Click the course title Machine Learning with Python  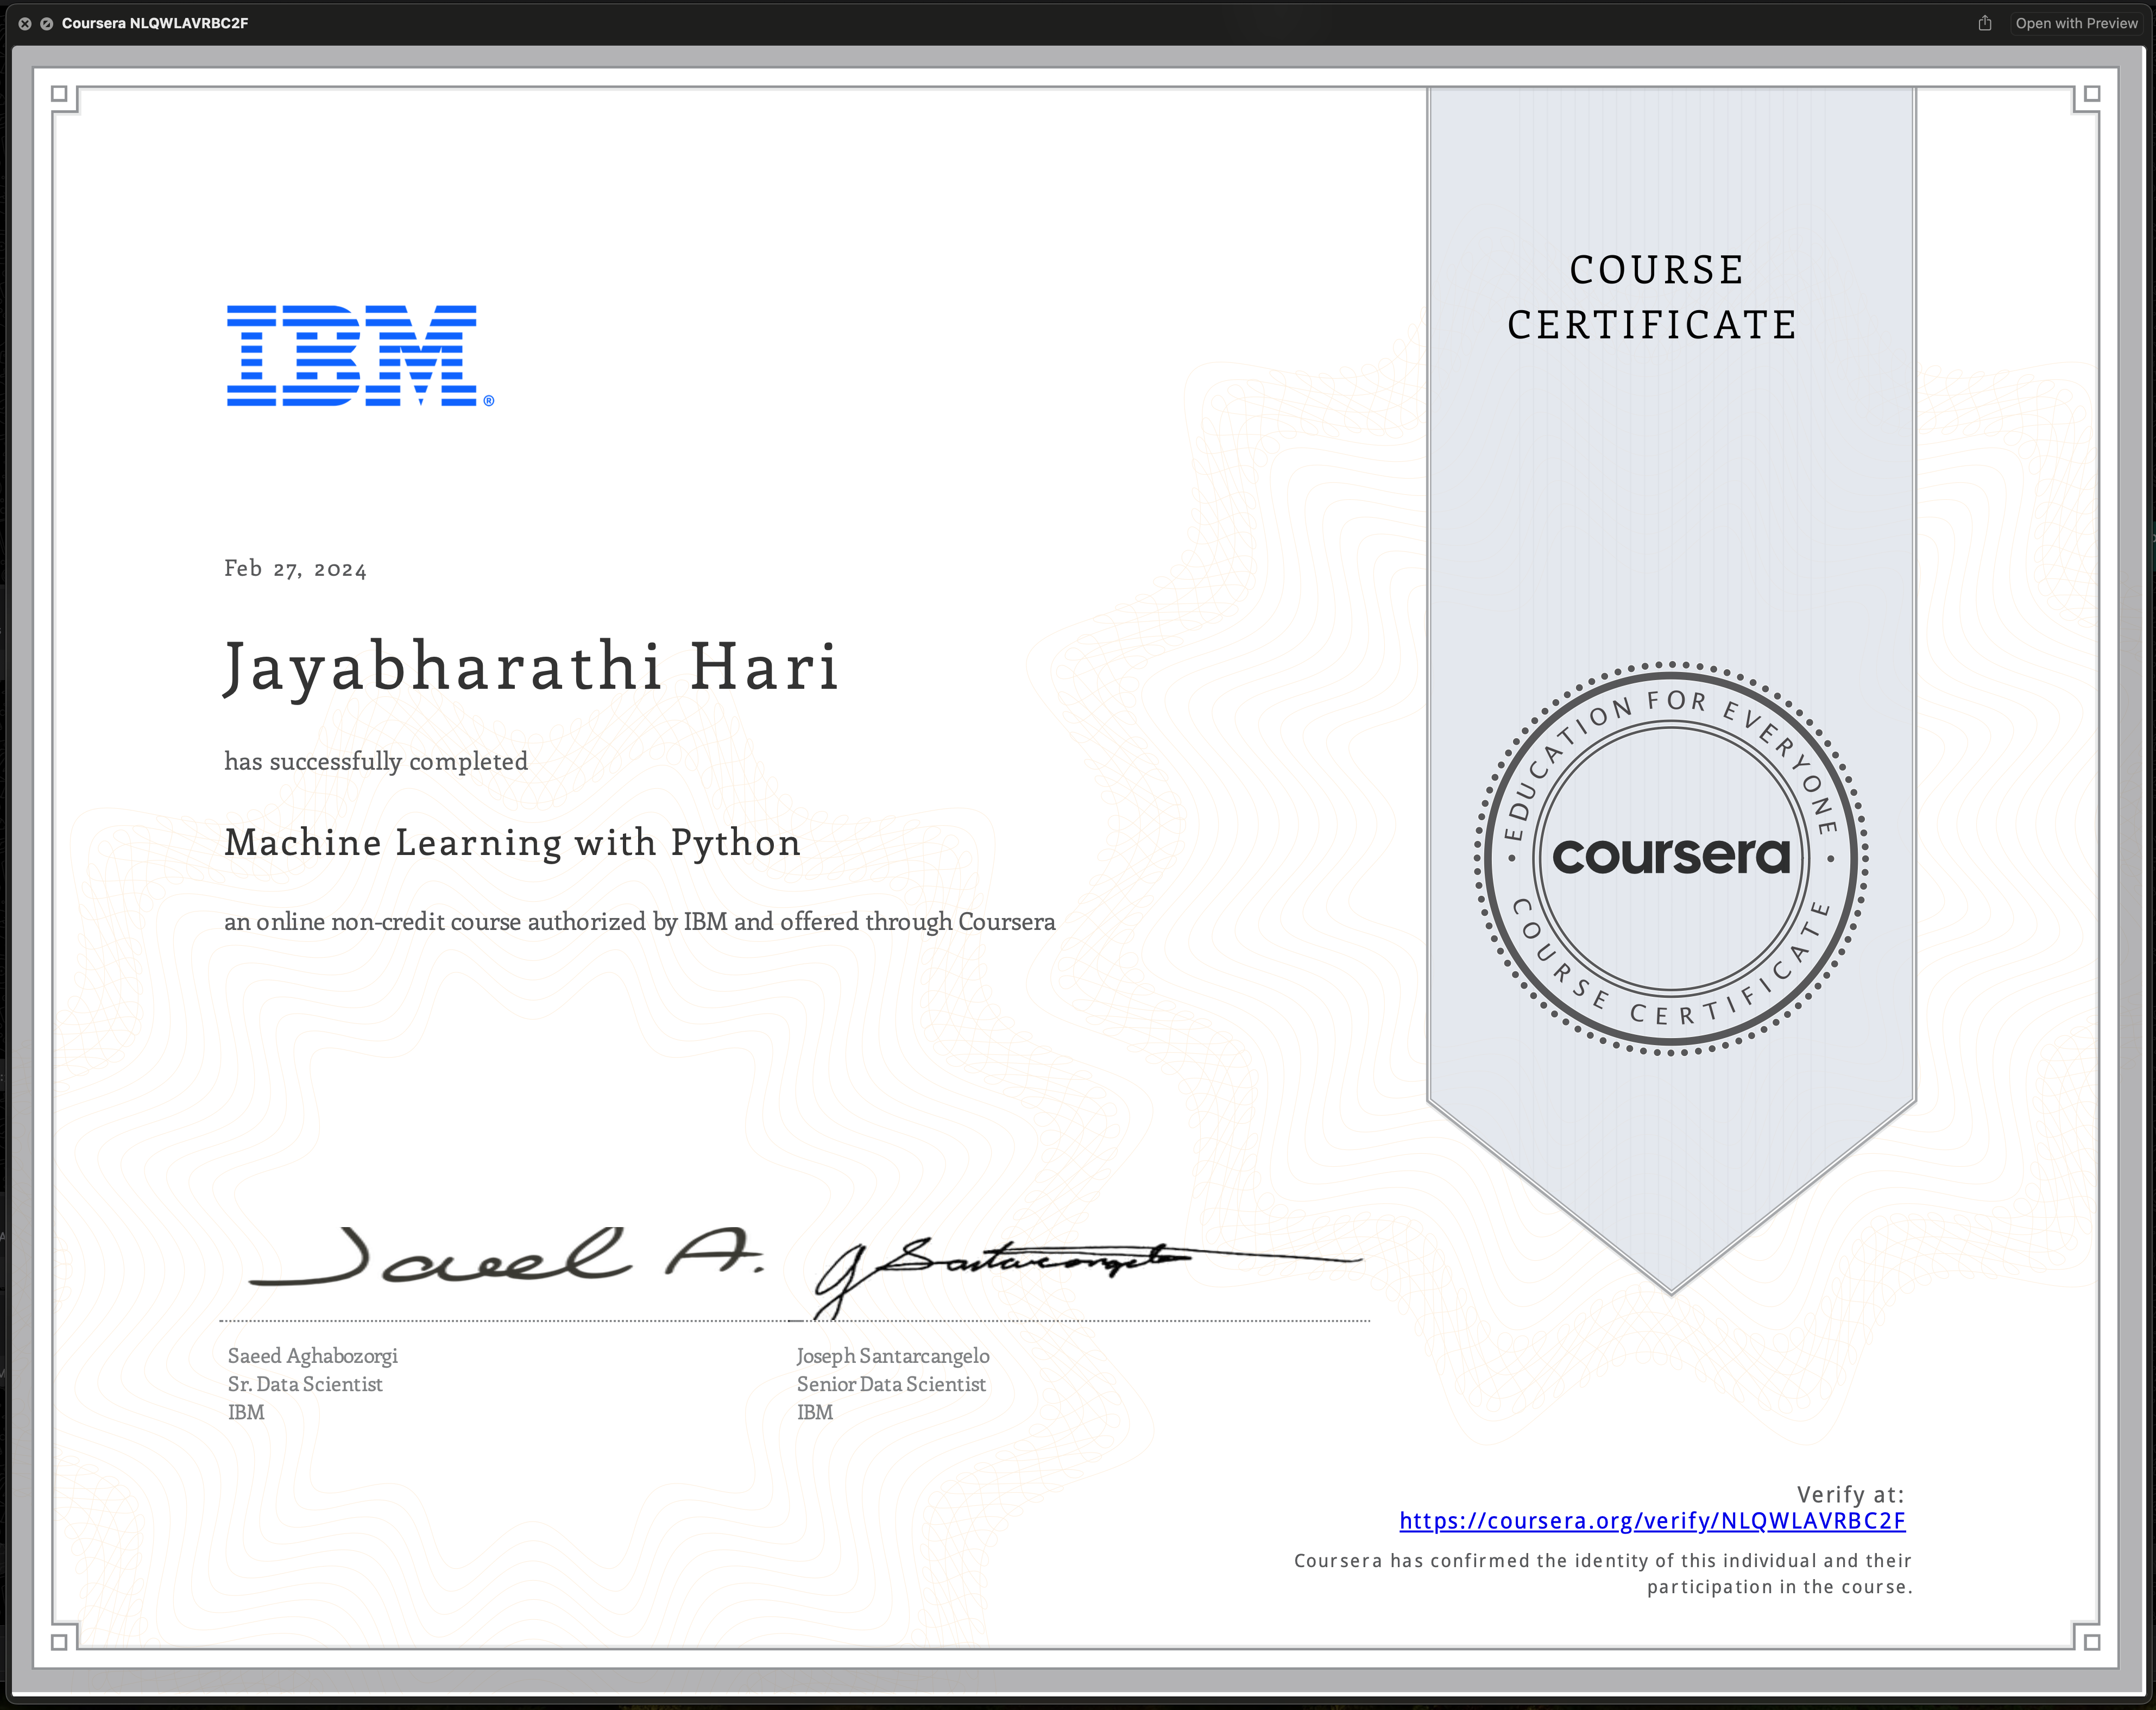(513, 843)
